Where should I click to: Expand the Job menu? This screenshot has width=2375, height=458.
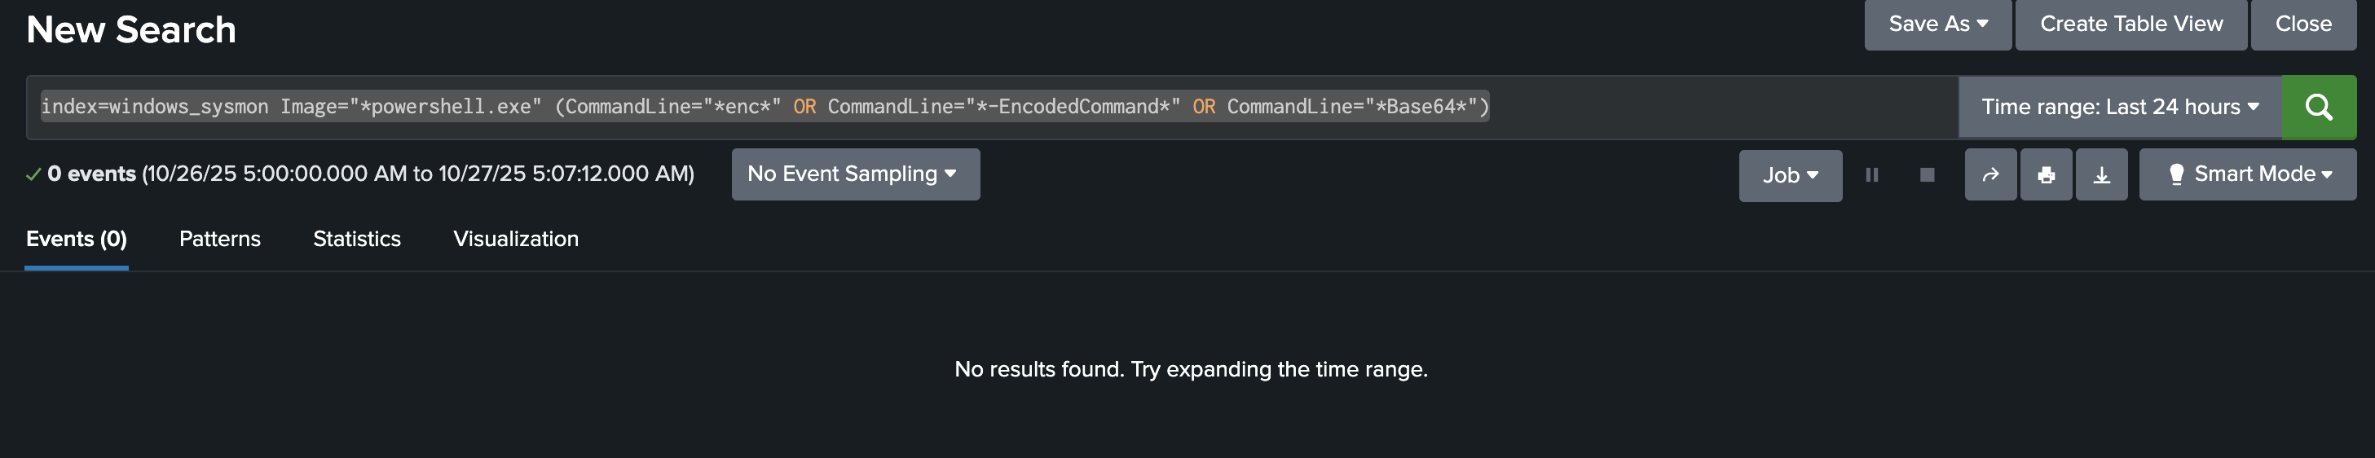coord(1790,175)
